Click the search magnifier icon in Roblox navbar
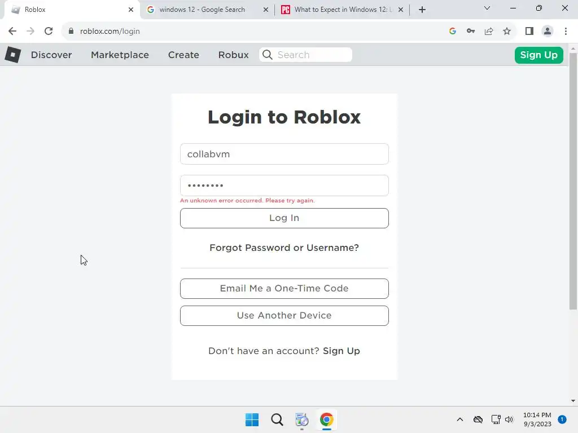This screenshot has width=578, height=433. 268,55
